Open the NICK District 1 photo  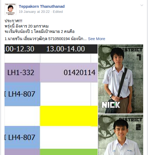click(121, 79)
